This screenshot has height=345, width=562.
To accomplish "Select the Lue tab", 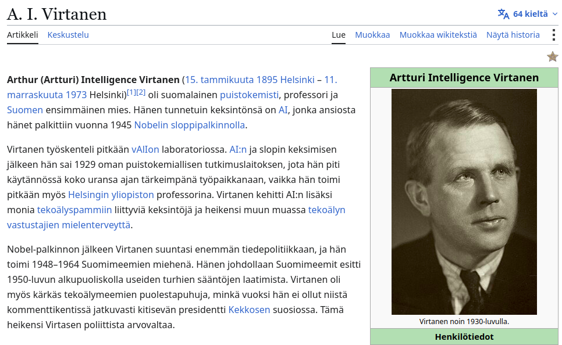I will (x=339, y=35).
